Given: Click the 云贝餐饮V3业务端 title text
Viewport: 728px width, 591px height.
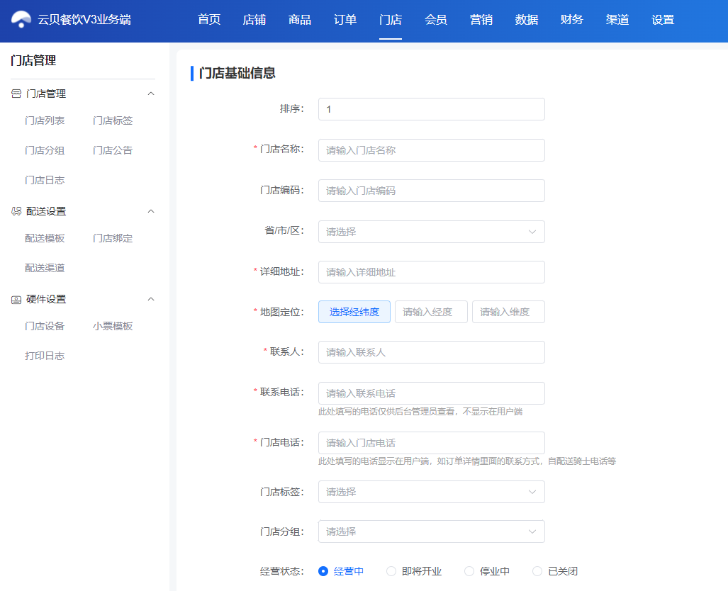Looking at the screenshot, I should [84, 20].
